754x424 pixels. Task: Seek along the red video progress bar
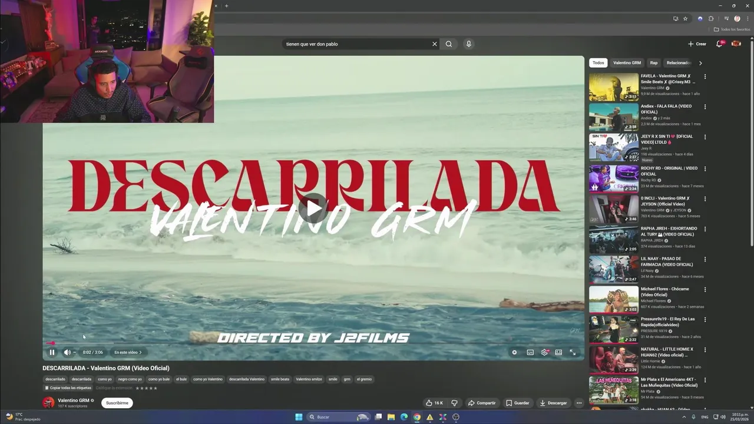click(x=313, y=343)
